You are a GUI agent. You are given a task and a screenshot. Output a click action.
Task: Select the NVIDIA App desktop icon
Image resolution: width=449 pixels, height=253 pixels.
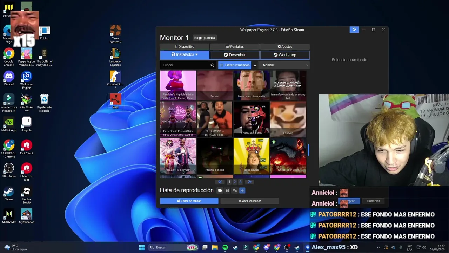(x=9, y=124)
